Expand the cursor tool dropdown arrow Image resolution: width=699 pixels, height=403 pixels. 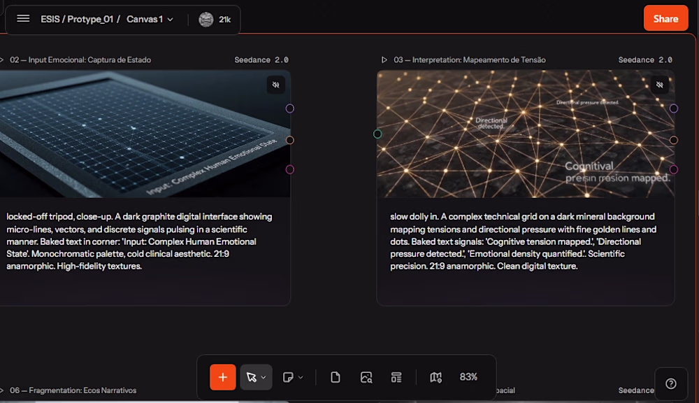(264, 378)
